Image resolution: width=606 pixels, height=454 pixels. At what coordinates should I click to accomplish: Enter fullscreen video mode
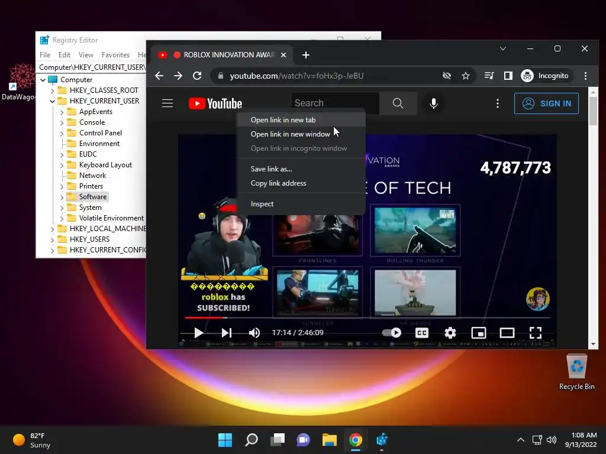pos(535,333)
